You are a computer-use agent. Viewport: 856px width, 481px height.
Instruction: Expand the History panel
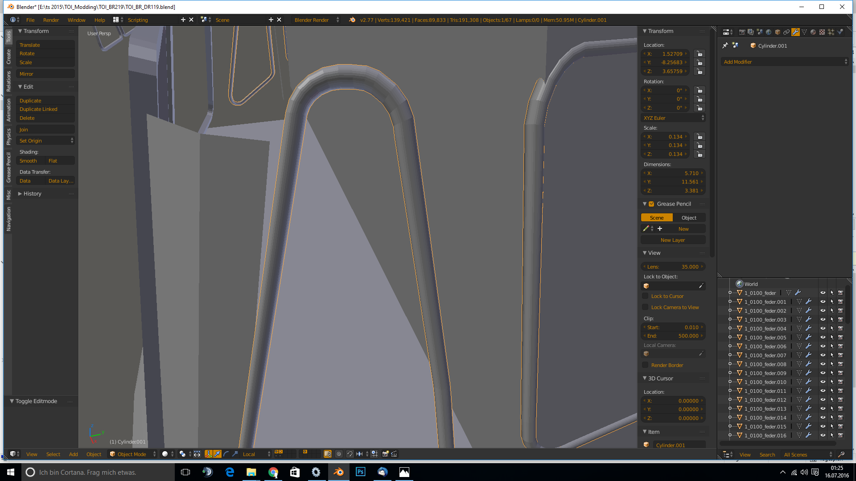[32, 194]
